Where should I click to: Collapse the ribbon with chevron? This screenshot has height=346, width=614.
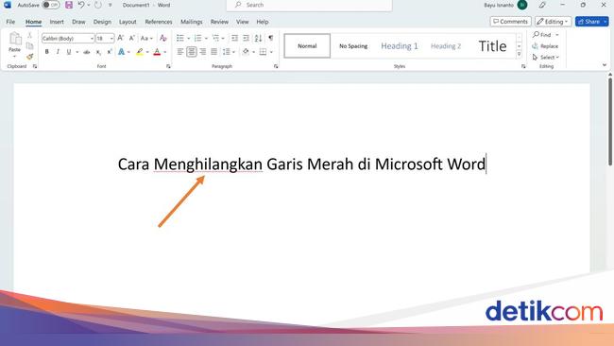[605, 65]
